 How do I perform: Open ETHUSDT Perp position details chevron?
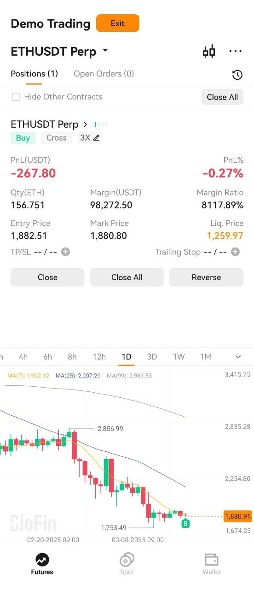coord(85,124)
